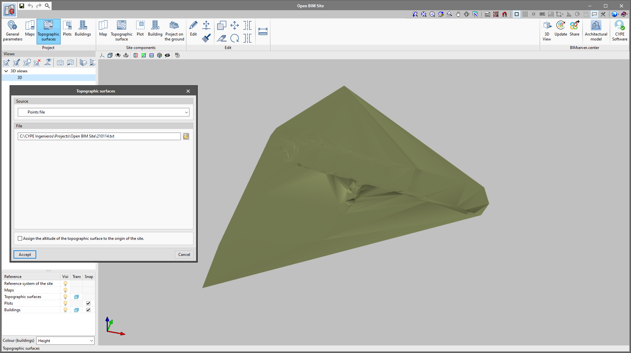This screenshot has height=353, width=631.
Task: Click the 3D settings gear icon
Action: click(177, 55)
